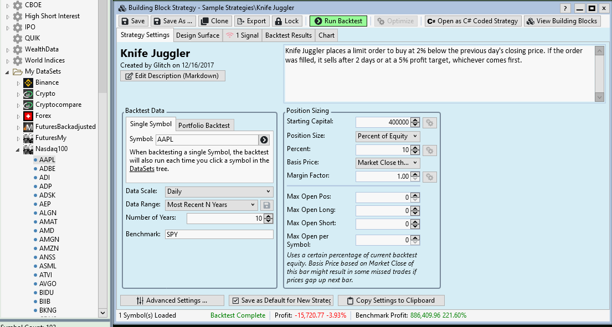Run the backtest with green button
This screenshot has height=327, width=612.
(338, 21)
